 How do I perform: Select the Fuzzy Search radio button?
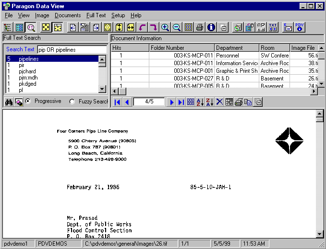coord(72,102)
